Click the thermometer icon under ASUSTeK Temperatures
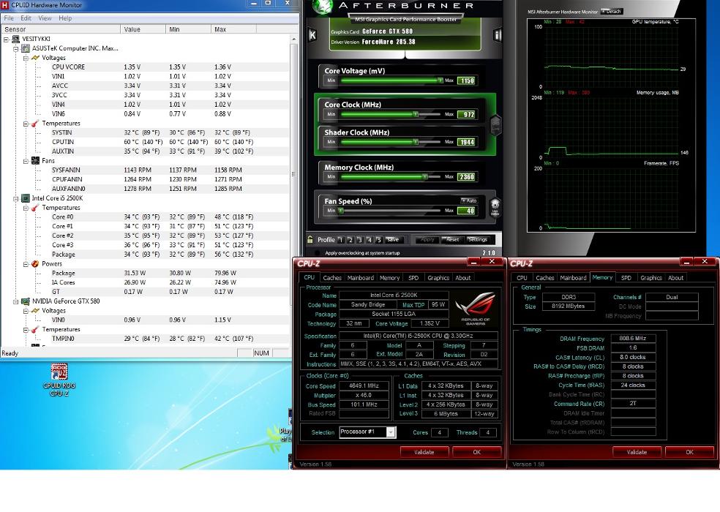Screen dimensions: 720x512 pyautogui.click(x=35, y=124)
